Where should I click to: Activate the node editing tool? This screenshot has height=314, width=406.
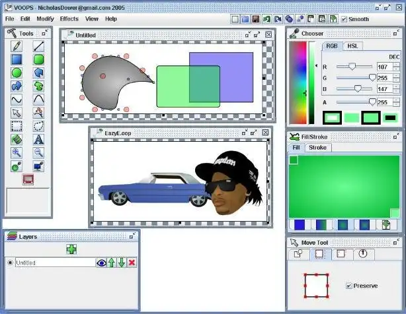click(38, 113)
